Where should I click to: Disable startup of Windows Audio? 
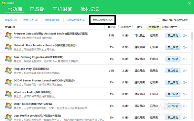[x=173, y=94]
